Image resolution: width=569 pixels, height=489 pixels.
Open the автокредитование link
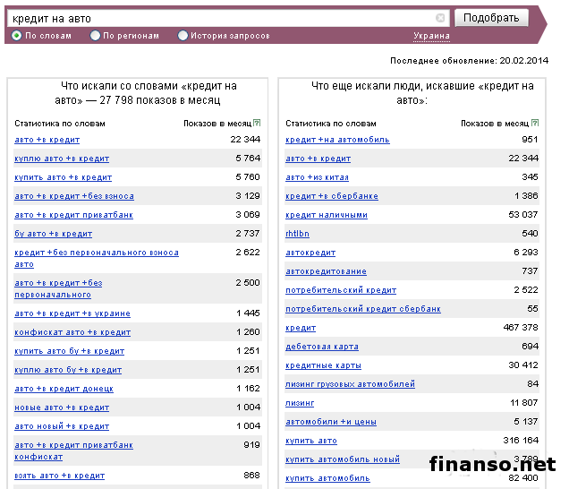[x=326, y=271]
